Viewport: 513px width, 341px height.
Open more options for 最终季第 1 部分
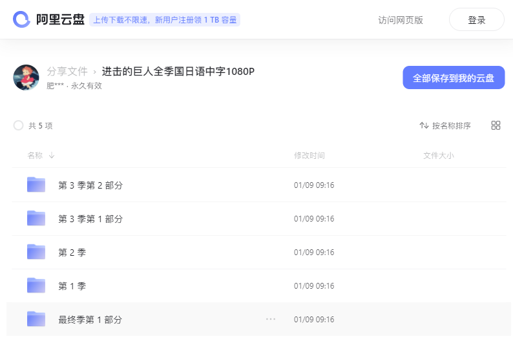pos(271,319)
